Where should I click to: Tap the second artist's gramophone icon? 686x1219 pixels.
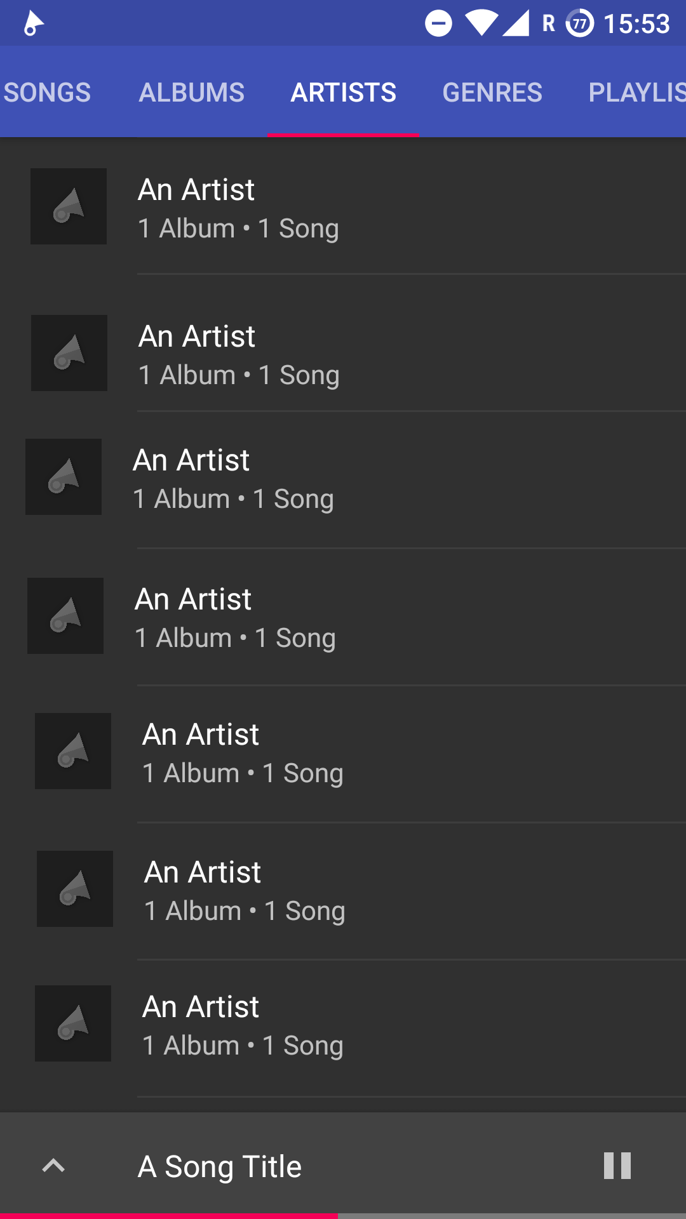(x=69, y=353)
